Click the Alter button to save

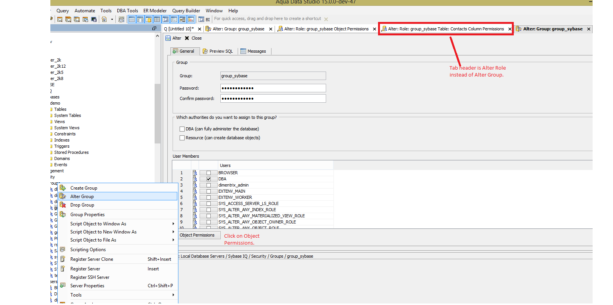pyautogui.click(x=173, y=38)
